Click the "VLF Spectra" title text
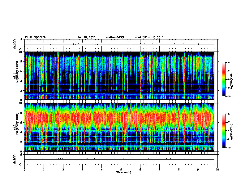This screenshot has width=245, height=190. pyautogui.click(x=35, y=37)
